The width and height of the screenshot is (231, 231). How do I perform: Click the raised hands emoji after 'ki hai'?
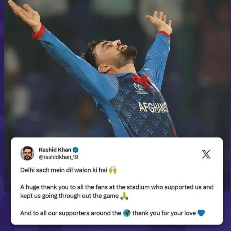point(113,170)
